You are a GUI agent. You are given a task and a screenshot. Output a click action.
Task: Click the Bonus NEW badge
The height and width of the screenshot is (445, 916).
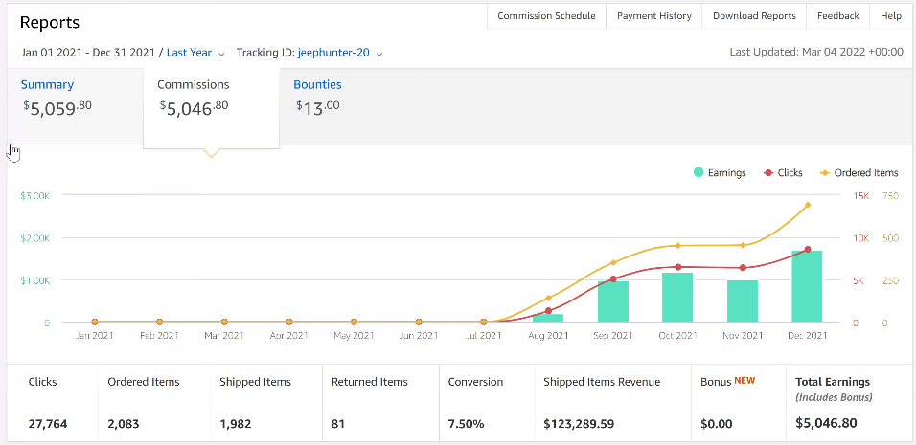[x=744, y=381]
